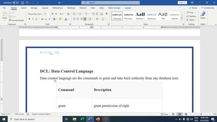Toggle Bold formatting
217x122 pixels.
29,19
